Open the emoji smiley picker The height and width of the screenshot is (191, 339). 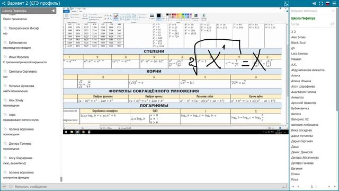point(11,186)
